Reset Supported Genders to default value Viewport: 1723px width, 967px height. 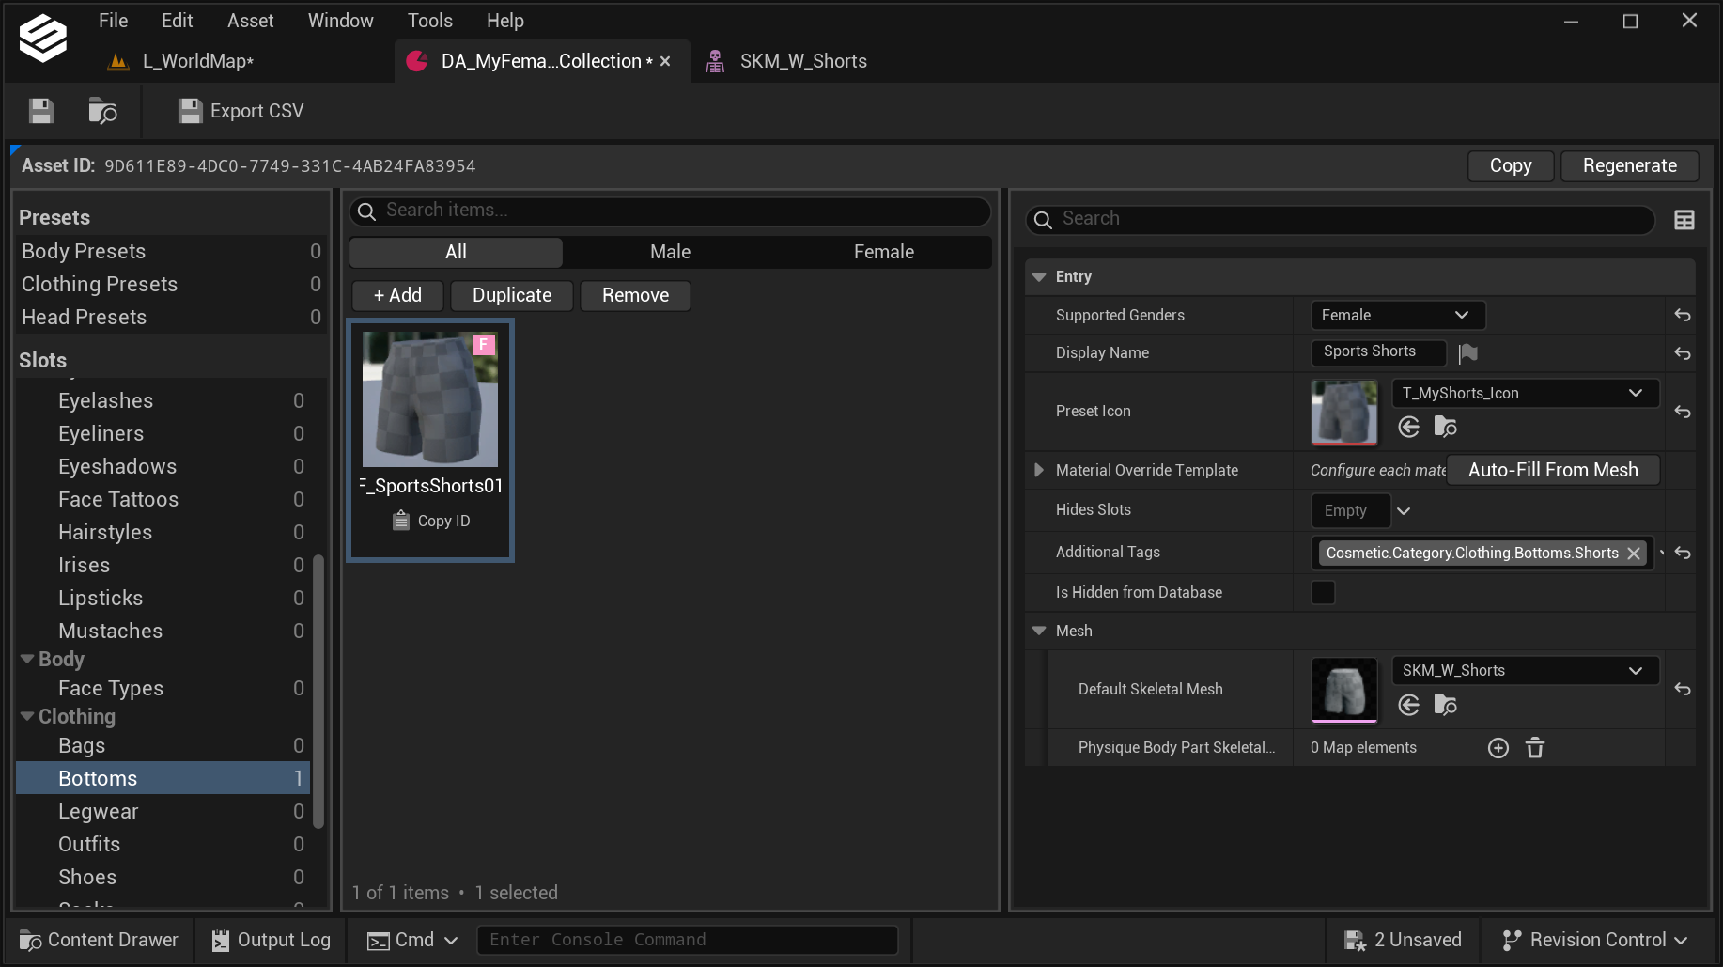pos(1682,316)
